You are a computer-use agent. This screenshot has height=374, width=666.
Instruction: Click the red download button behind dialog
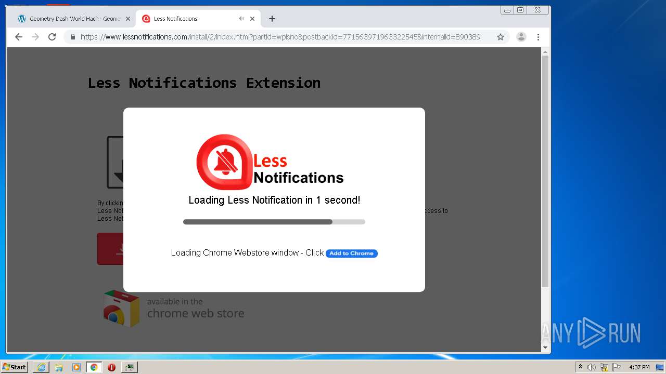110,249
